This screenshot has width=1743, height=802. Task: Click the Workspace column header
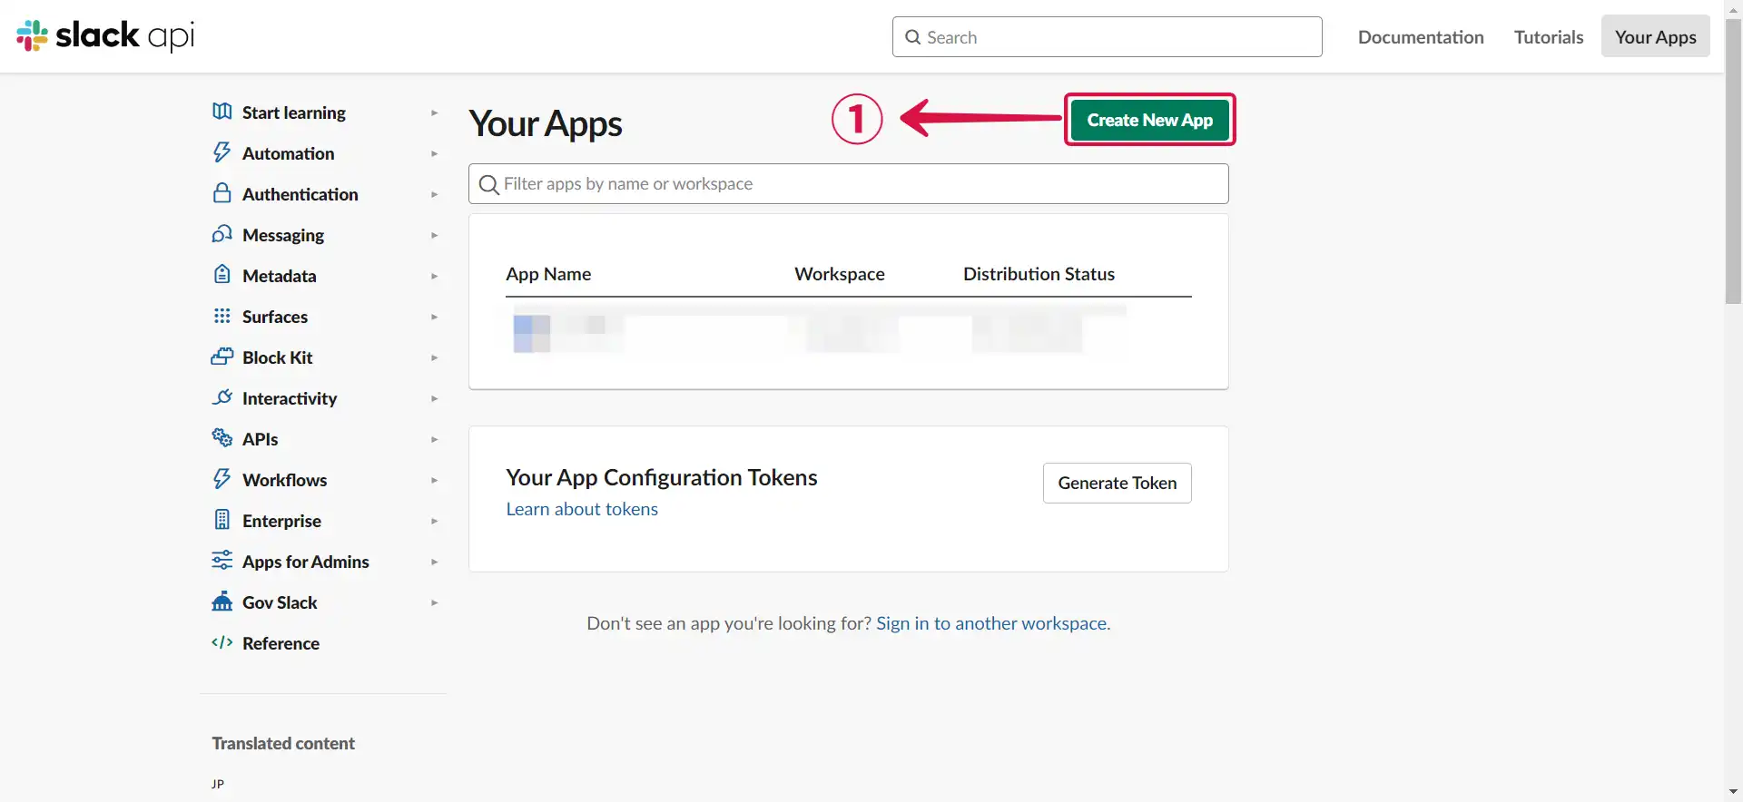839,274
